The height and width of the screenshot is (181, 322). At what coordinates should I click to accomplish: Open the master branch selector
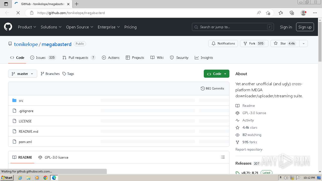coord(23,74)
